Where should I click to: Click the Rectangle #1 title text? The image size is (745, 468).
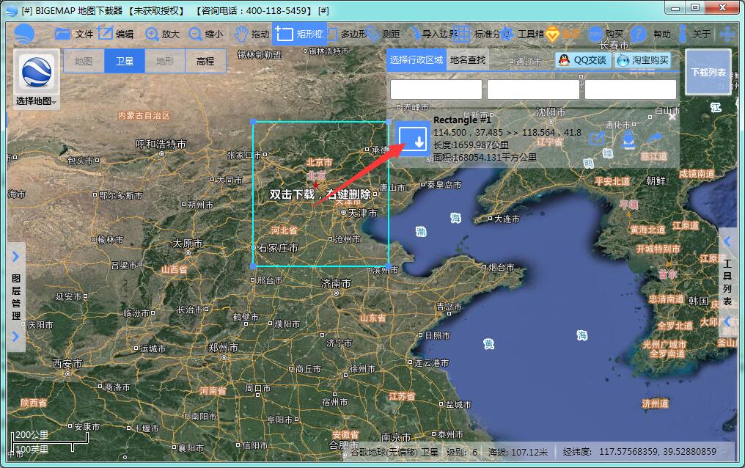pyautogui.click(x=462, y=120)
